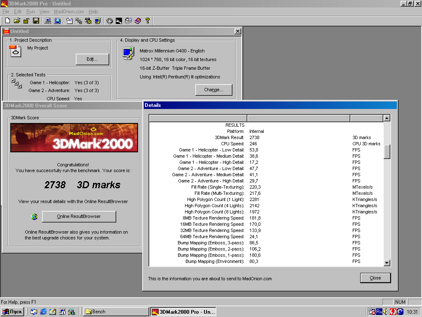Viewport: 422px width, 317px height.
Task: Click the New project blank page icon
Action: coord(7,21)
